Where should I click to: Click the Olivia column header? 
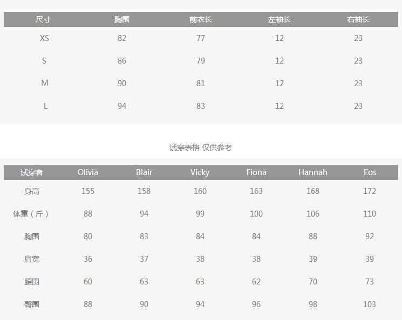pos(88,172)
